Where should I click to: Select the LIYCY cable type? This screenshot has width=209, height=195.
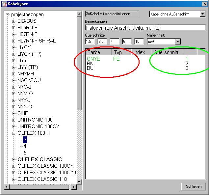click(x=24, y=47)
